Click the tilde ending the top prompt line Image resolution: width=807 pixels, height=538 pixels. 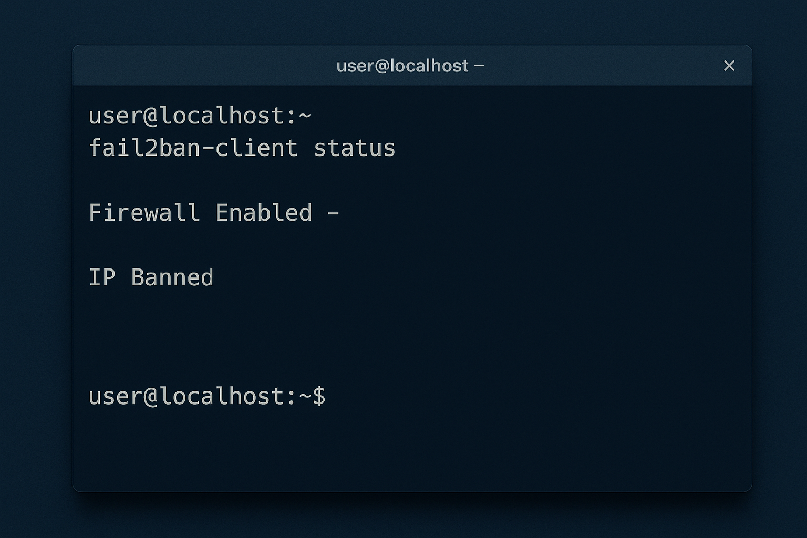tap(305, 116)
